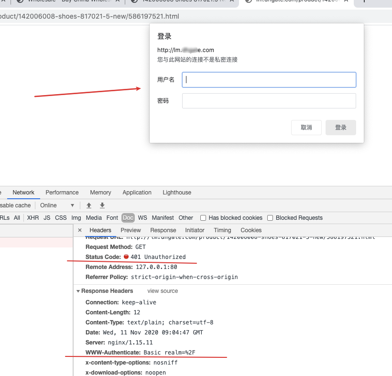Click the x-download-options noopen header

[126, 373]
